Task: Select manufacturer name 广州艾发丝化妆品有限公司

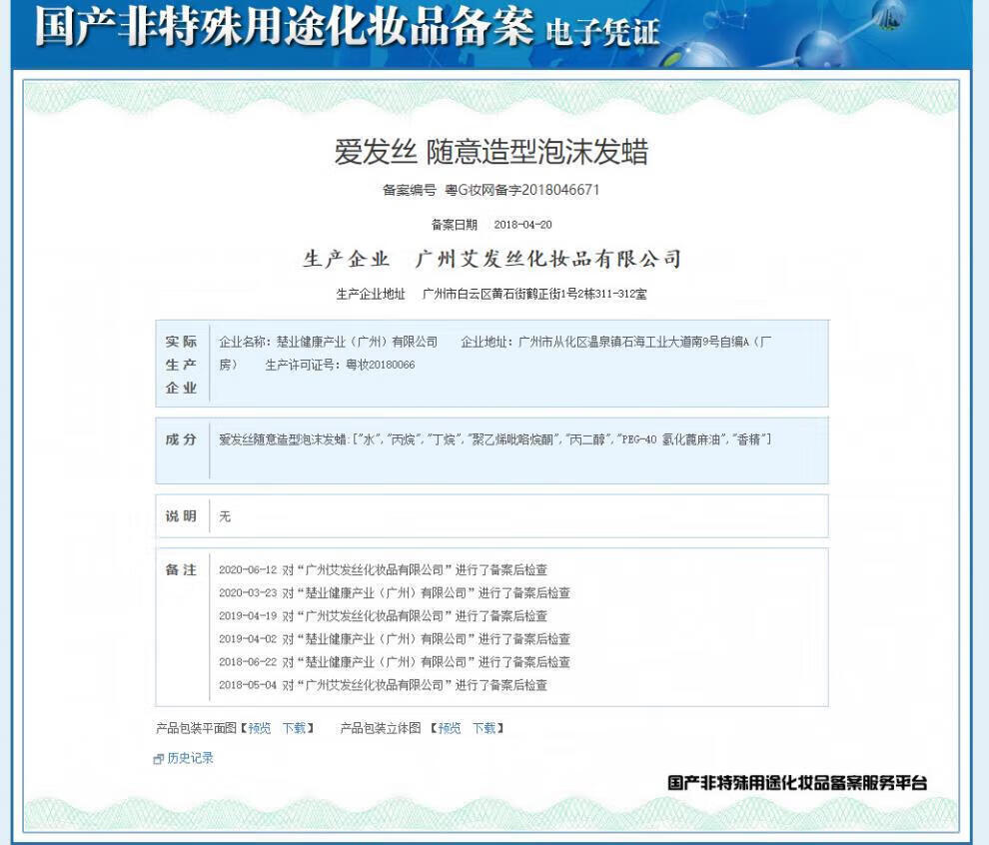Action: click(x=548, y=259)
